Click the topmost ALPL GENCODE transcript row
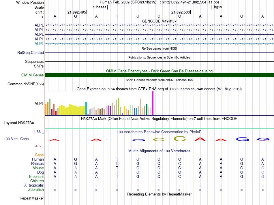 (159, 25)
